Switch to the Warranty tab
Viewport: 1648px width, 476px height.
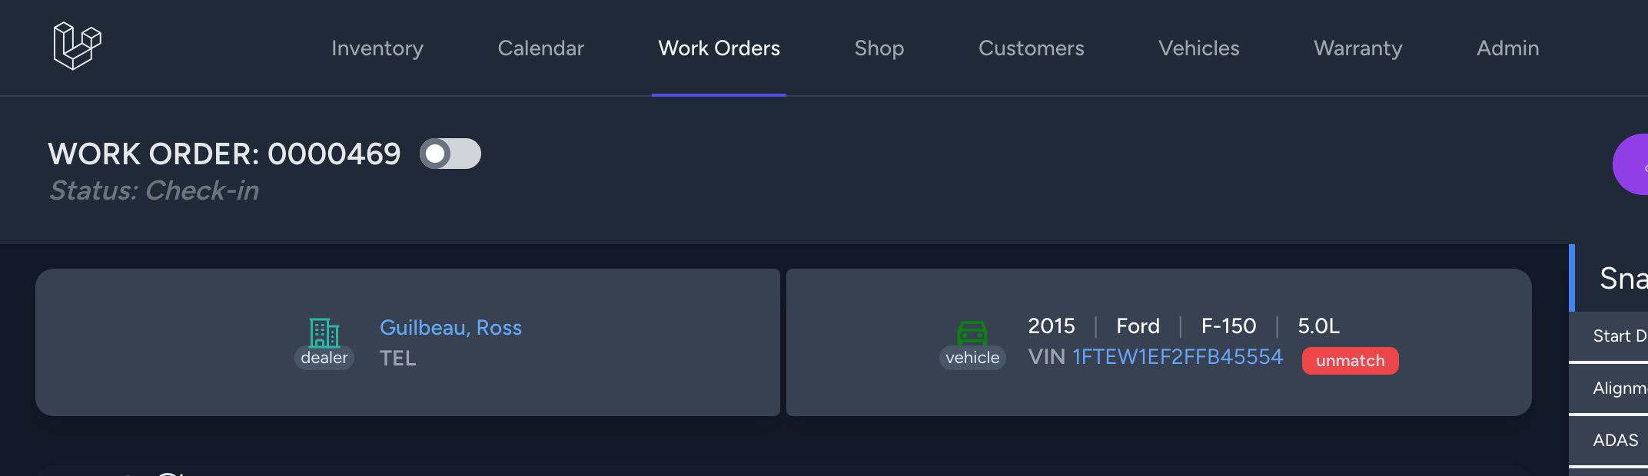click(1358, 48)
